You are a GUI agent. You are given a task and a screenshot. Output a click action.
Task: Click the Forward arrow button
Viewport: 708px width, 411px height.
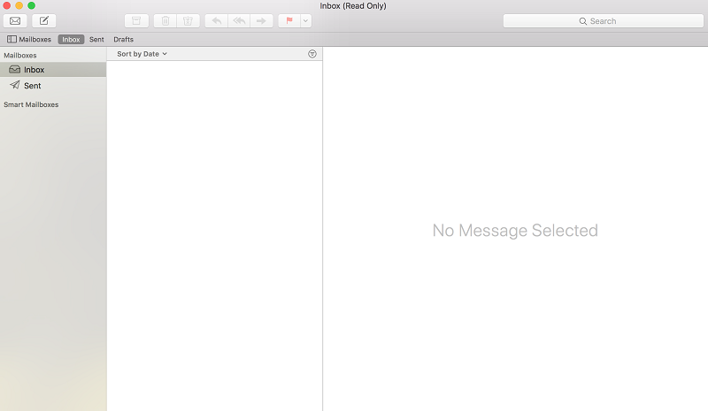[261, 20]
